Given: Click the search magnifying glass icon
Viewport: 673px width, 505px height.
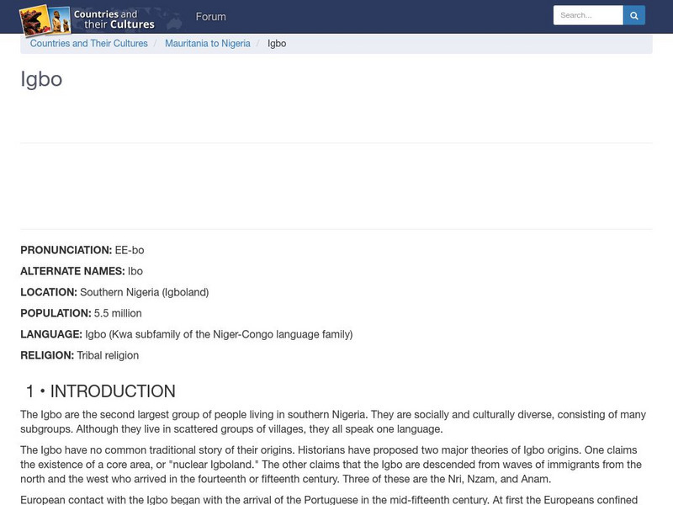Looking at the screenshot, I should 633,14.
